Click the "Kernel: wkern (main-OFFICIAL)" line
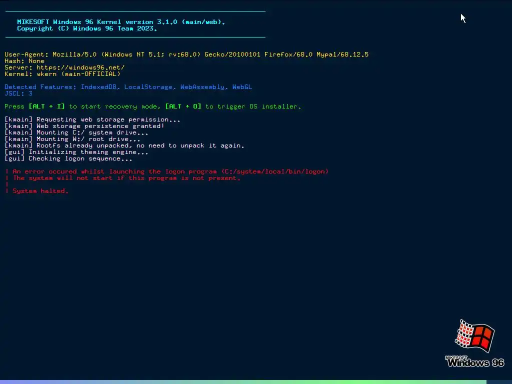The height and width of the screenshot is (384, 512). click(x=62, y=74)
